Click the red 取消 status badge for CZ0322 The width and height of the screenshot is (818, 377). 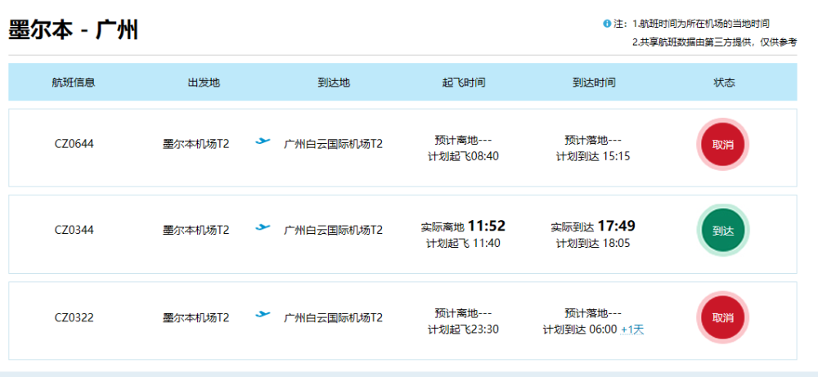coord(722,317)
